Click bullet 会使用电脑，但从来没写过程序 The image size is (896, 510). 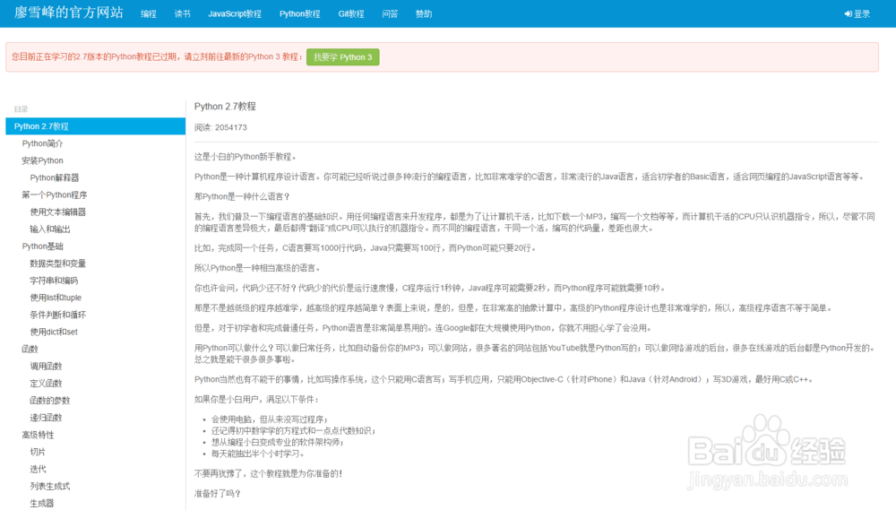coord(270,419)
